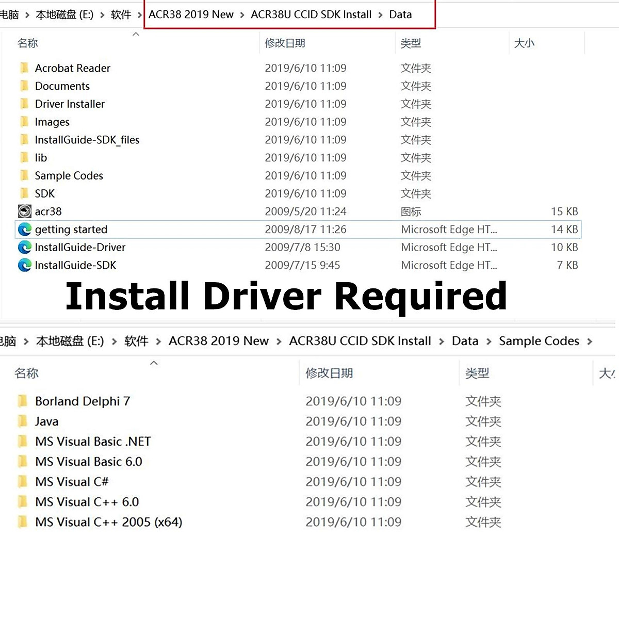This screenshot has height=619, width=619.
Task: Expand chevron after Data in lower breadcrumb
Action: (x=488, y=341)
